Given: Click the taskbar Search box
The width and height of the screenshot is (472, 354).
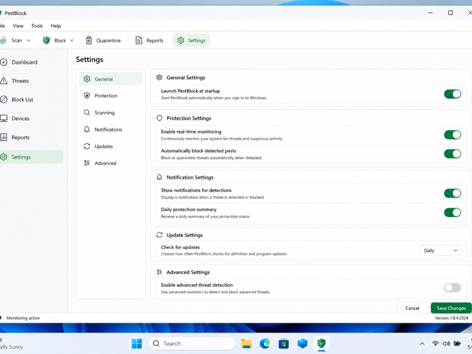Looking at the screenshot, I should point(191,343).
